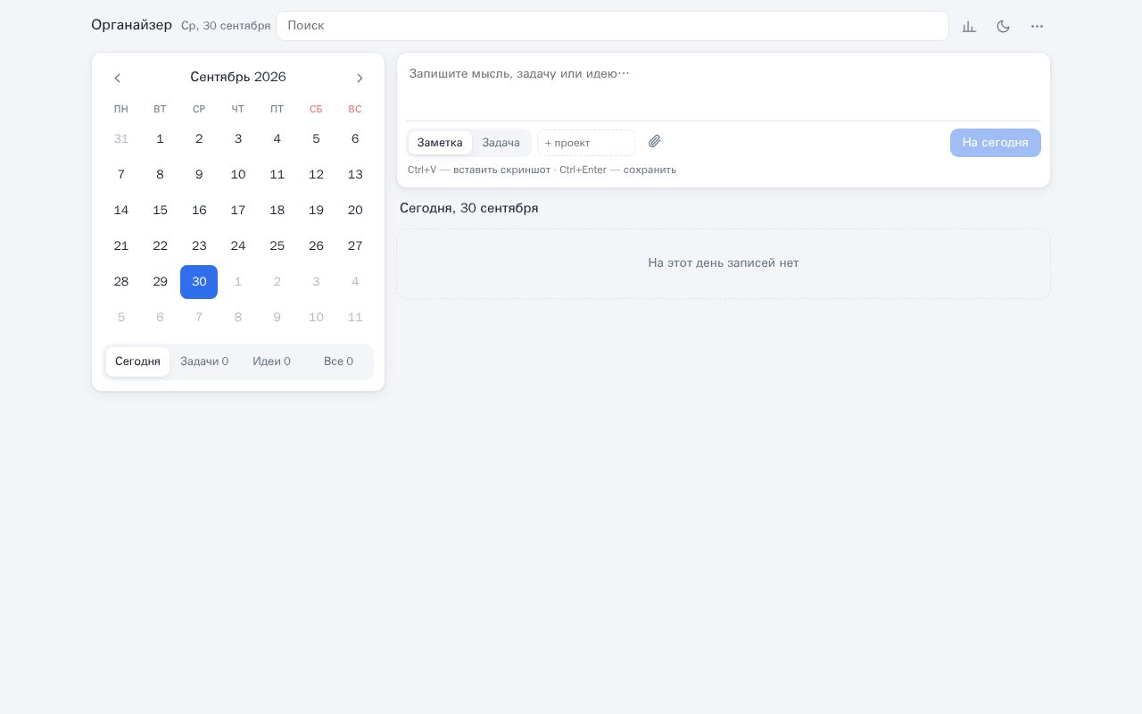Screen dimensions: 1142x714
Task: Focus the Поиск search field
Action: point(612,26)
